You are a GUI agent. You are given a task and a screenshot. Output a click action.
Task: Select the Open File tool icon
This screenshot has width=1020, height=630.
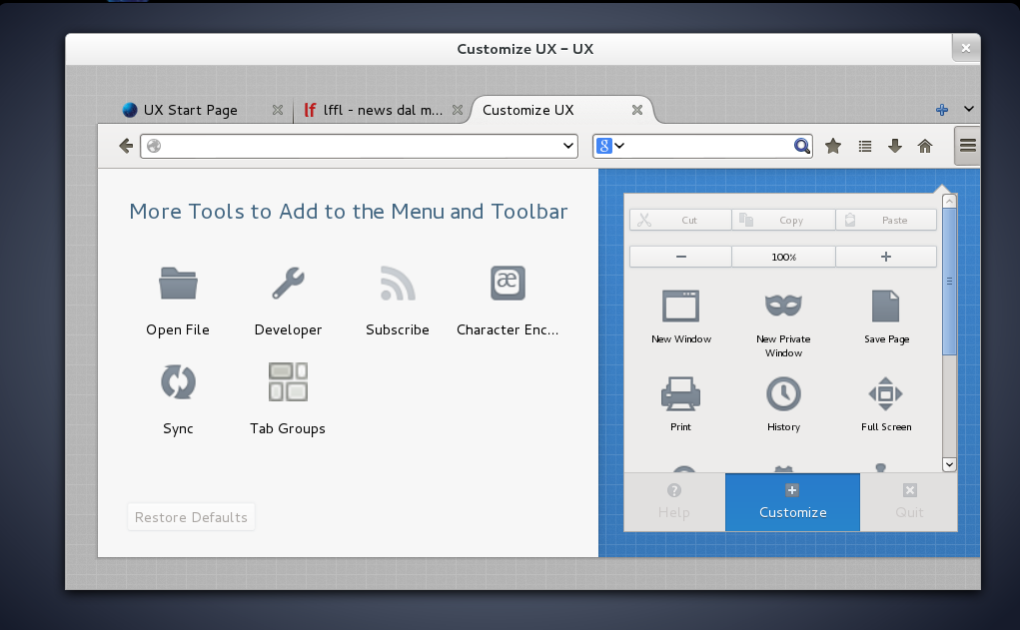tap(178, 283)
